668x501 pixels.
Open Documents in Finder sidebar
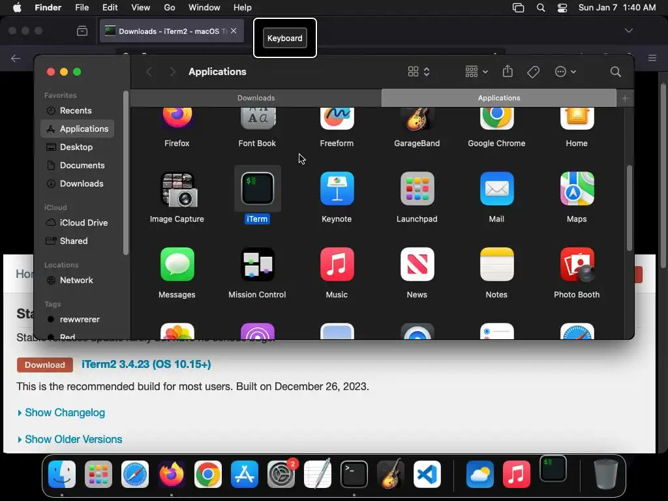point(78,166)
